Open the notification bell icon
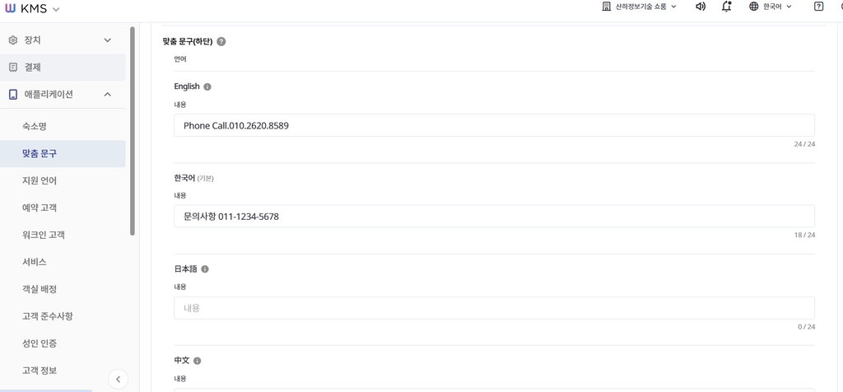The image size is (843, 392). [727, 7]
